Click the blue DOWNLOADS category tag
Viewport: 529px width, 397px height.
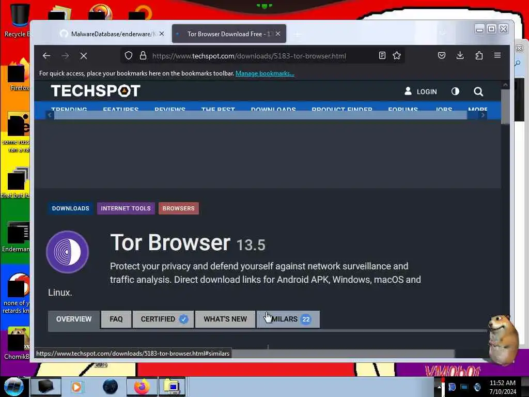[x=70, y=208]
